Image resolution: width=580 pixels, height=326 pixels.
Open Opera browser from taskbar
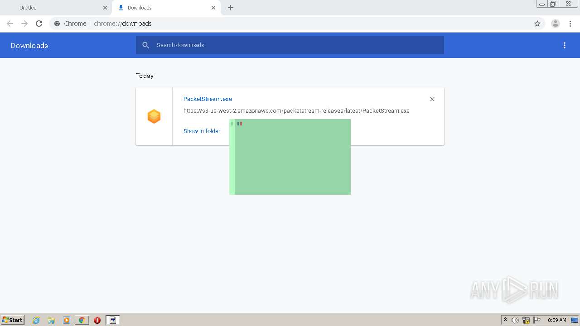click(x=97, y=320)
